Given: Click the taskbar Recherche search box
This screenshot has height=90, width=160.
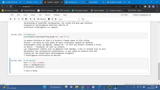Looking at the screenshot, I should point(55,87).
